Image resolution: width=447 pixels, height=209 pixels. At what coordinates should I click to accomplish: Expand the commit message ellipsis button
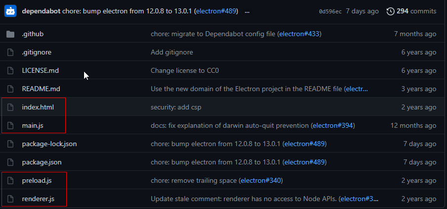point(247,11)
